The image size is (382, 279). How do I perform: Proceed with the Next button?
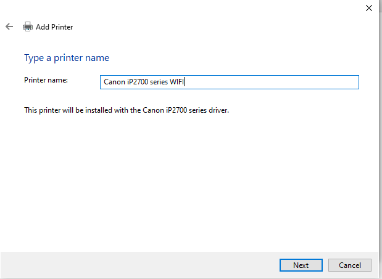301,265
